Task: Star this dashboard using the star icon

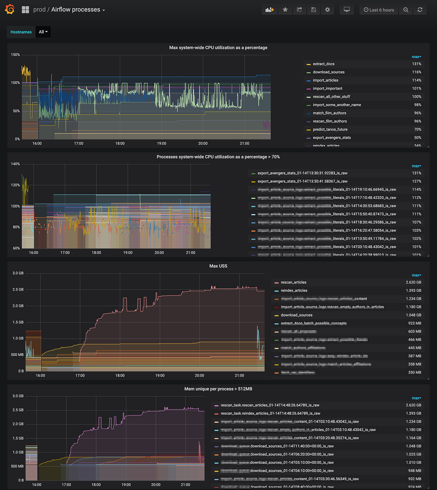Action: click(x=285, y=9)
